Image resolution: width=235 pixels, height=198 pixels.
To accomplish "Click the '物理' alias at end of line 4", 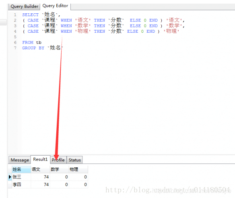I will pyautogui.click(x=171, y=31).
